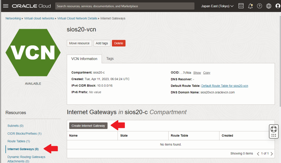Select Internet Gateways (0) resource

pyautogui.click(x=23, y=149)
